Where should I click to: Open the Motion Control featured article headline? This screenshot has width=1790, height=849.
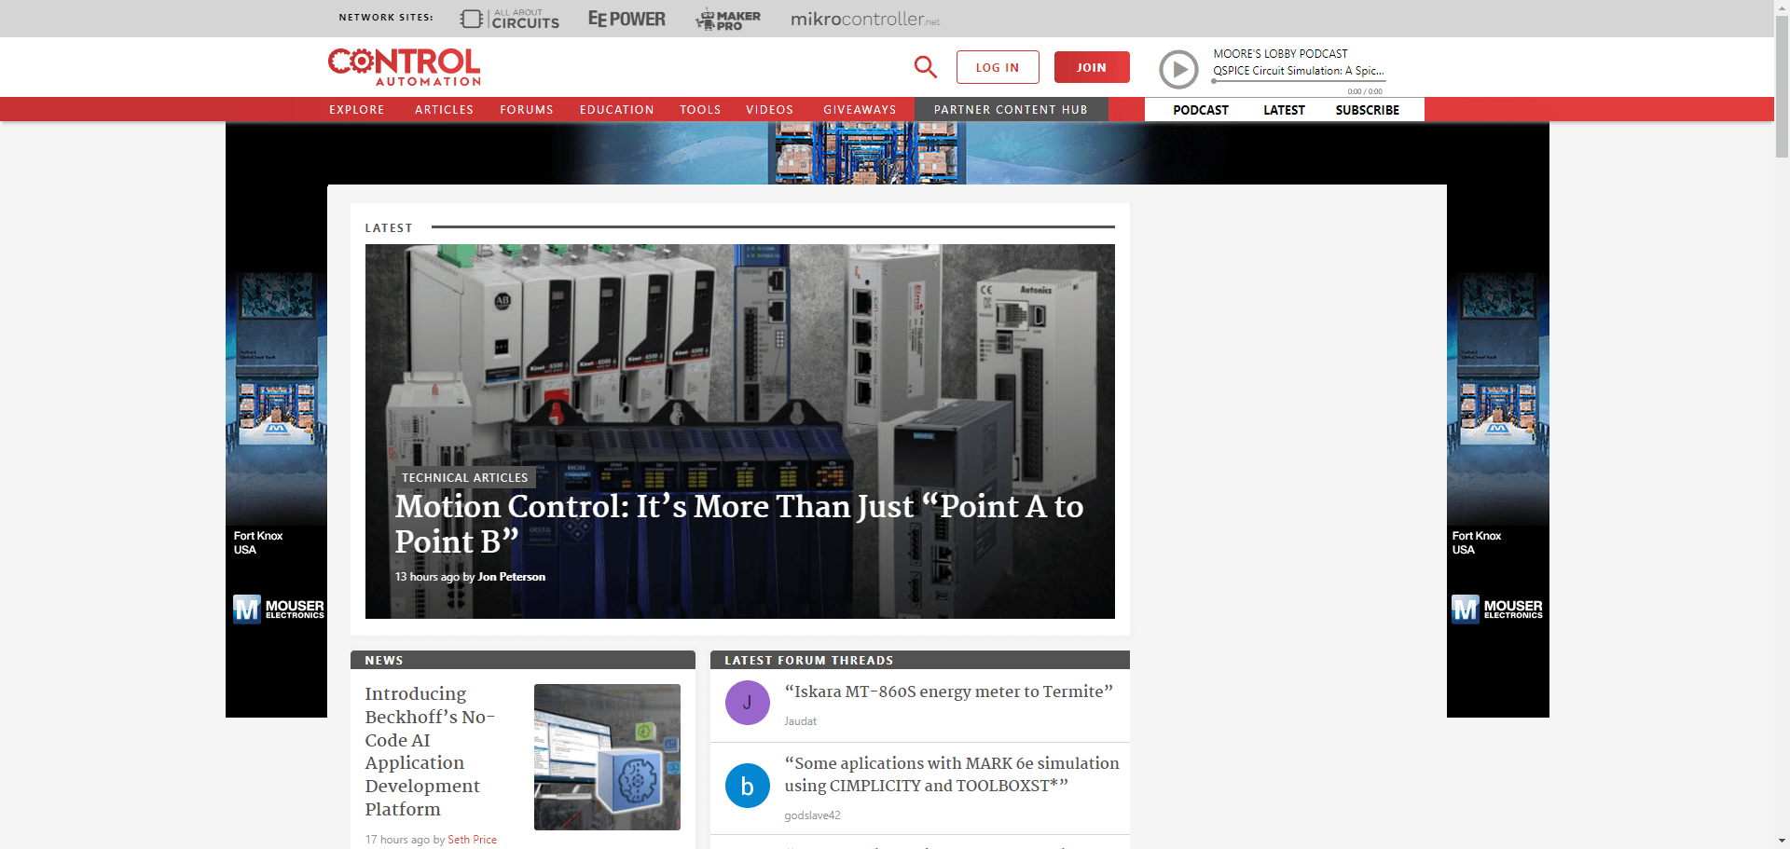pos(739,524)
